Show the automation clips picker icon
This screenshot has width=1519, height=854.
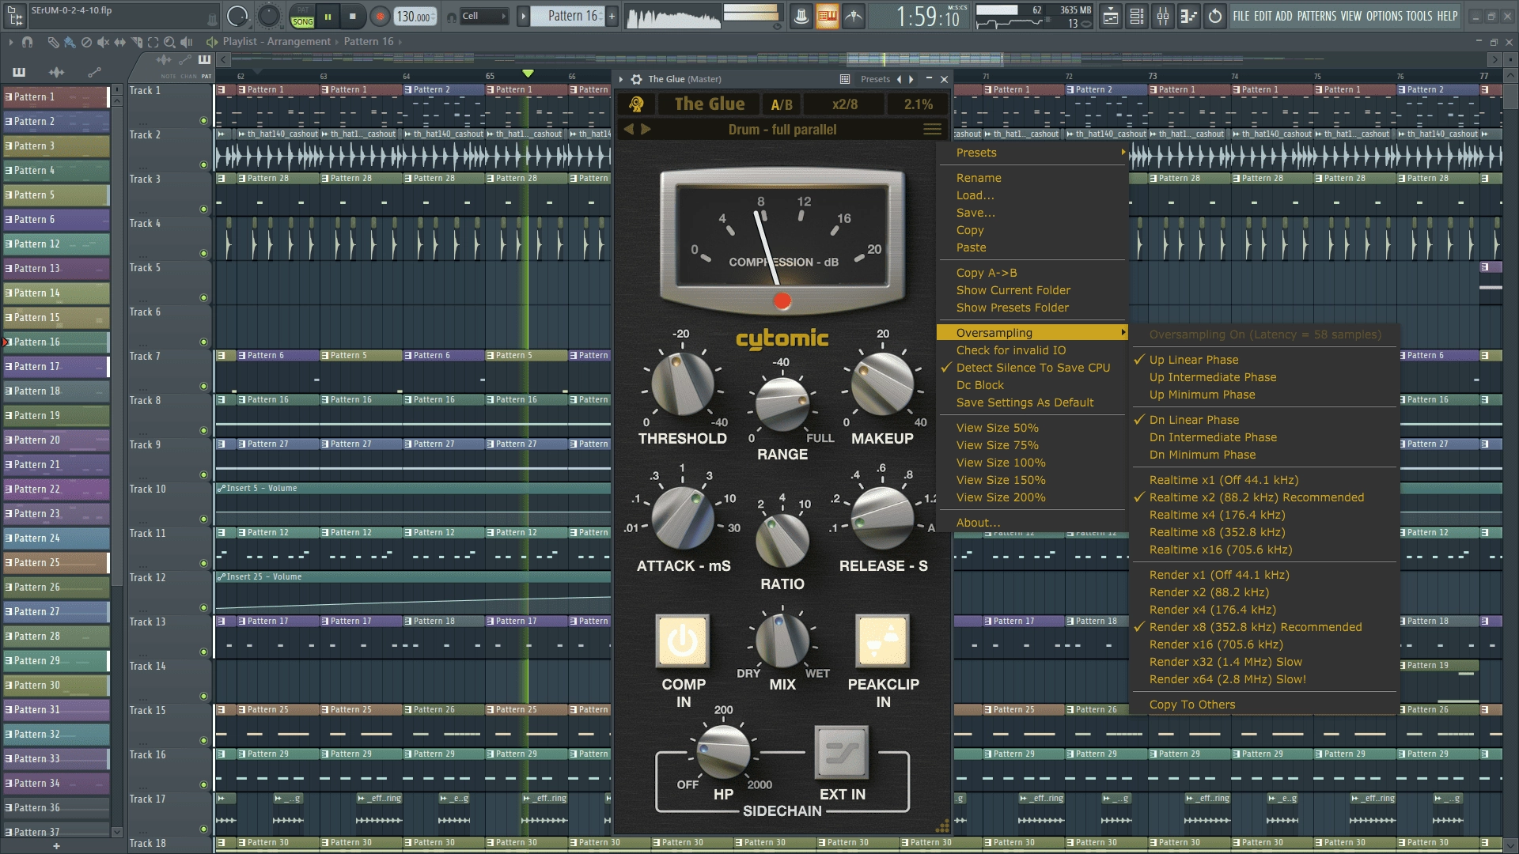tap(94, 72)
